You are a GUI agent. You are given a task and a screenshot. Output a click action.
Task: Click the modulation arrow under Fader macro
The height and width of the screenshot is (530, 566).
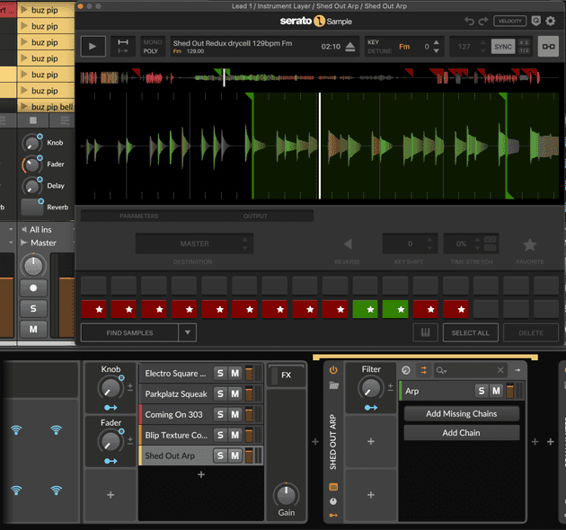point(111,461)
